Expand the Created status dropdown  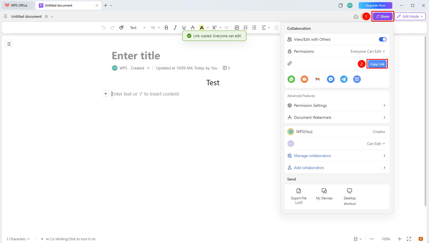pyautogui.click(x=140, y=68)
